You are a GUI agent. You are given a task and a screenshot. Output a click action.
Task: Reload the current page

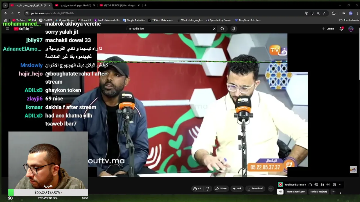[x=19, y=13]
